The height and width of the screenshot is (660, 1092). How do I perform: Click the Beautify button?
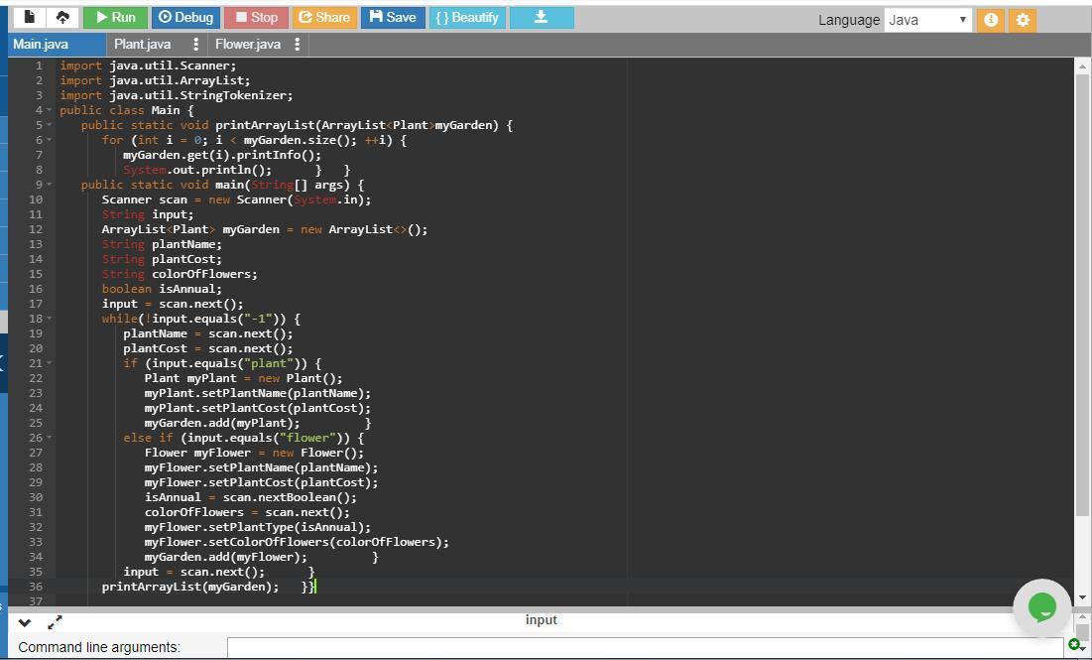click(467, 17)
